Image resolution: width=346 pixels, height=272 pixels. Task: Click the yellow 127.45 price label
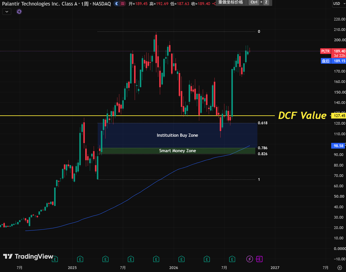tap(338, 116)
